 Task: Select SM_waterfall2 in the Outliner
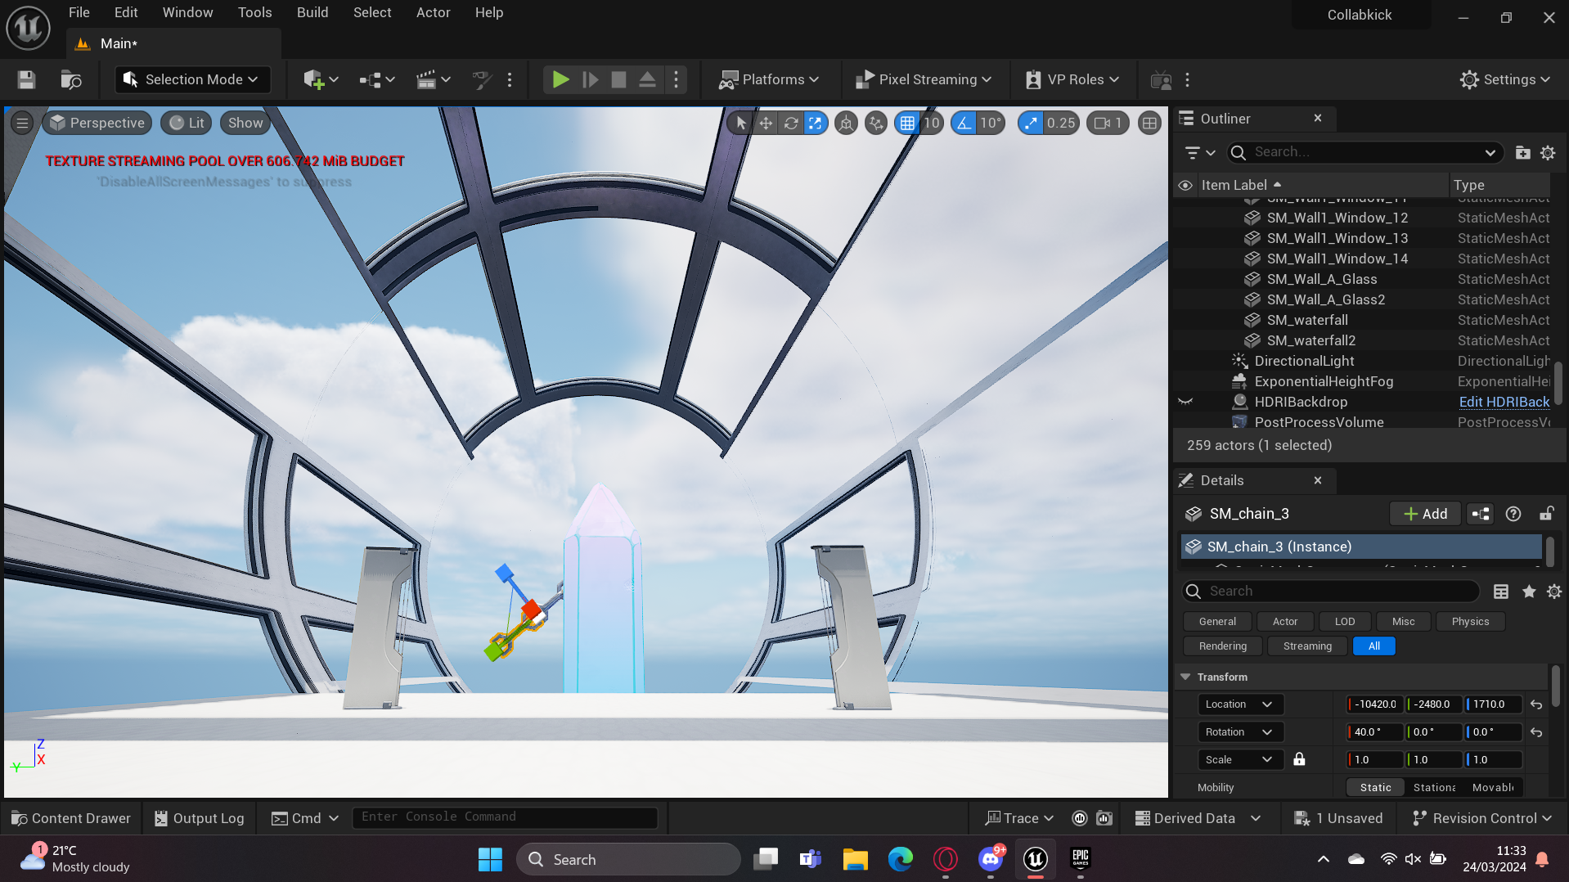[x=1310, y=340]
